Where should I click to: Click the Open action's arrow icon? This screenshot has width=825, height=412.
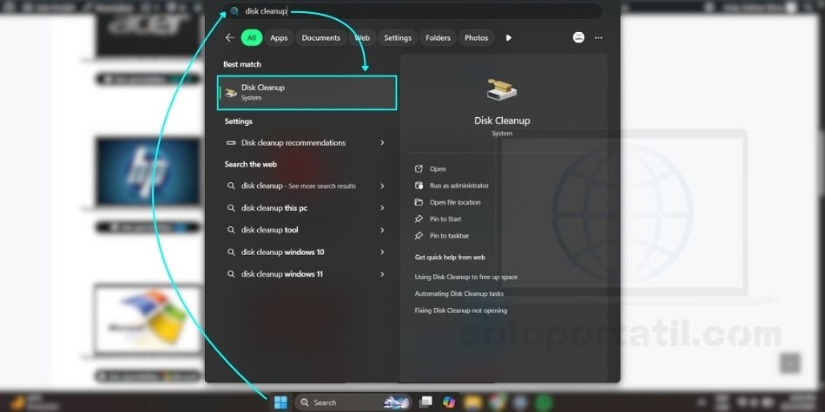pos(419,168)
